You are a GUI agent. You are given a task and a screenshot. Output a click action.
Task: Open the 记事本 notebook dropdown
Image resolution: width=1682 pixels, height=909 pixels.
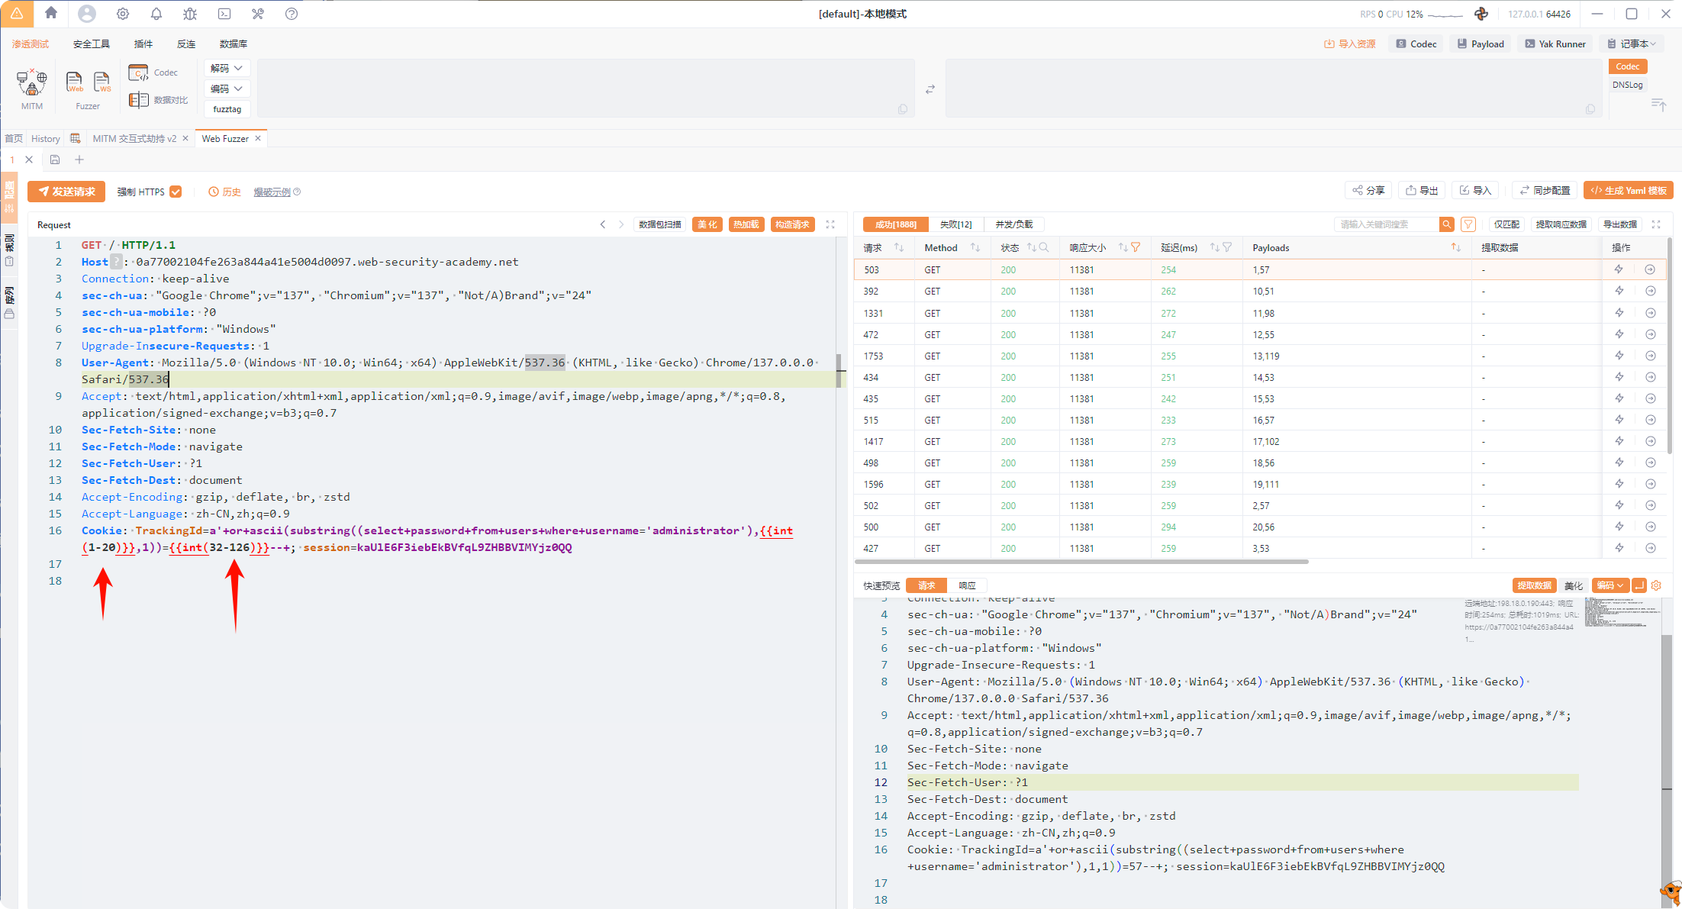click(1631, 44)
